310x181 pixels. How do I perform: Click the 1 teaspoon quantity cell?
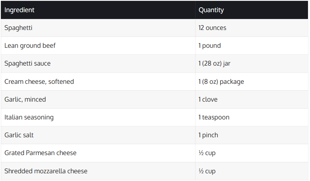pyautogui.click(x=214, y=117)
